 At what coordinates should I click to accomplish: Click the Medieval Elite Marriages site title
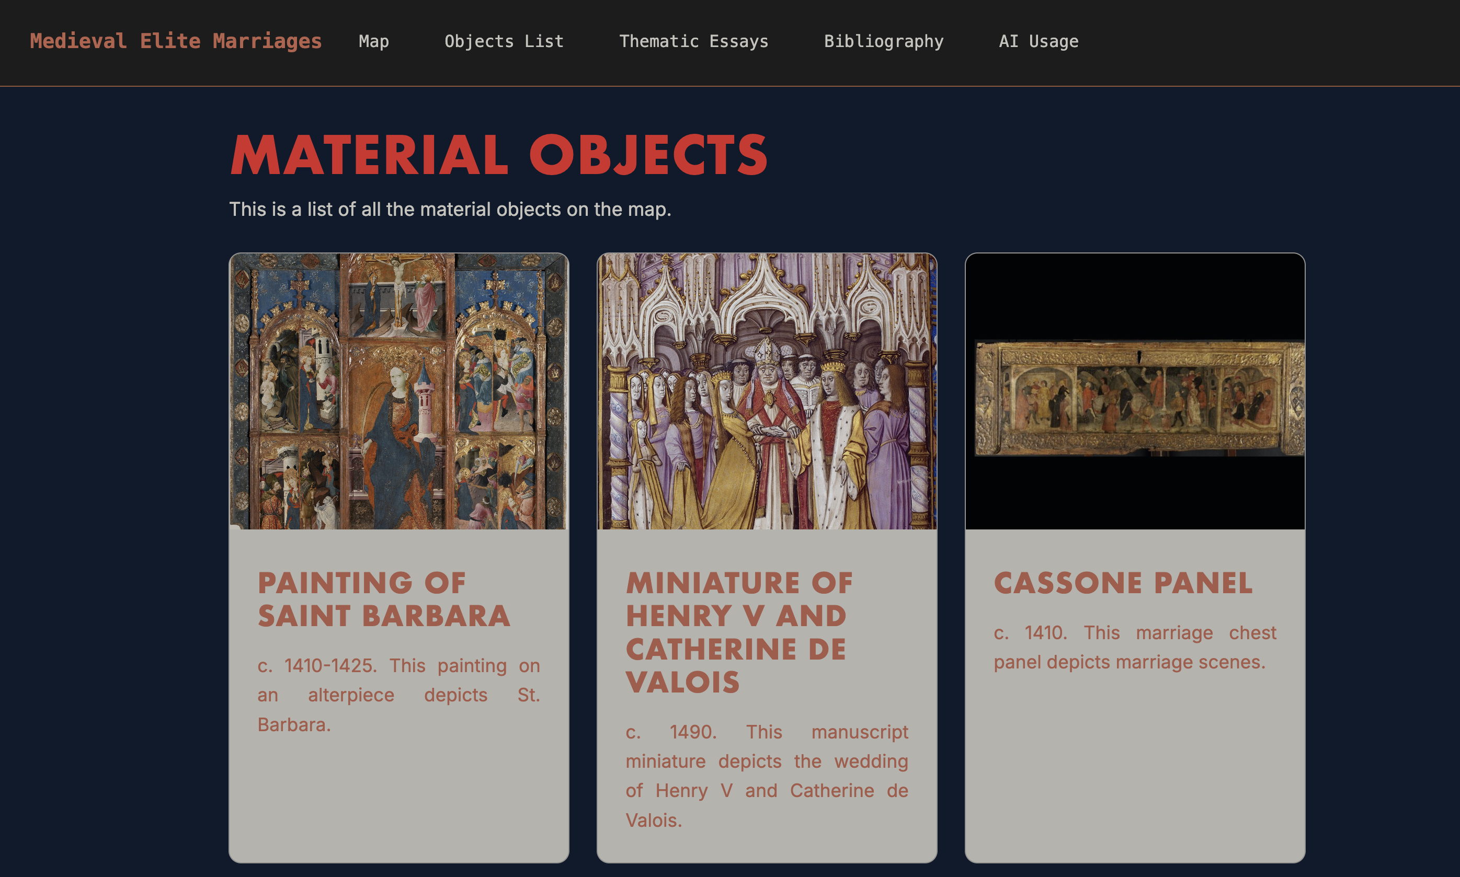point(176,41)
